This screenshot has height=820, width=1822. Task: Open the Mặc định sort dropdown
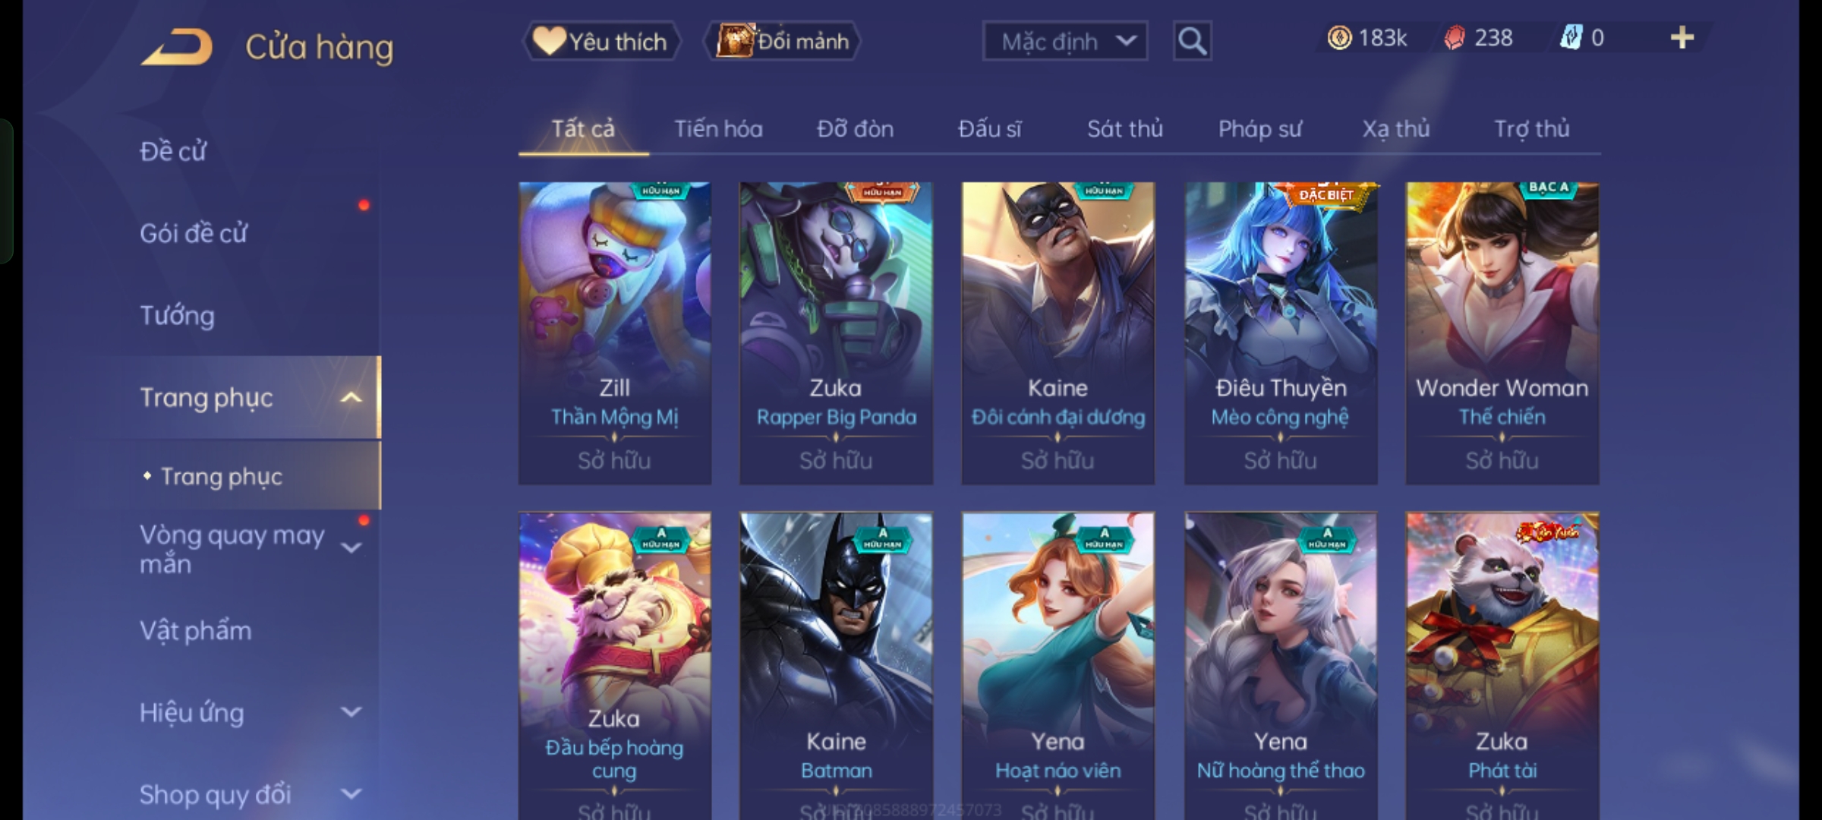click(x=1064, y=41)
